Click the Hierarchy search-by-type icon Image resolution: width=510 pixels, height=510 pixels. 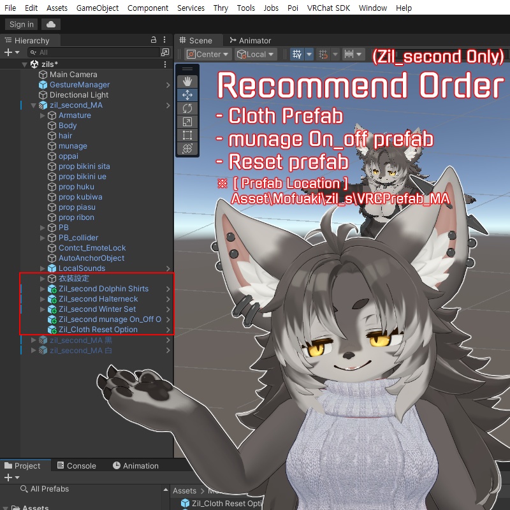click(x=165, y=52)
